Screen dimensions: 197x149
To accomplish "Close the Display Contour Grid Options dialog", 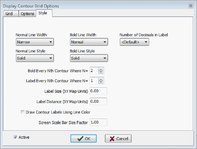I will [191, 6].
